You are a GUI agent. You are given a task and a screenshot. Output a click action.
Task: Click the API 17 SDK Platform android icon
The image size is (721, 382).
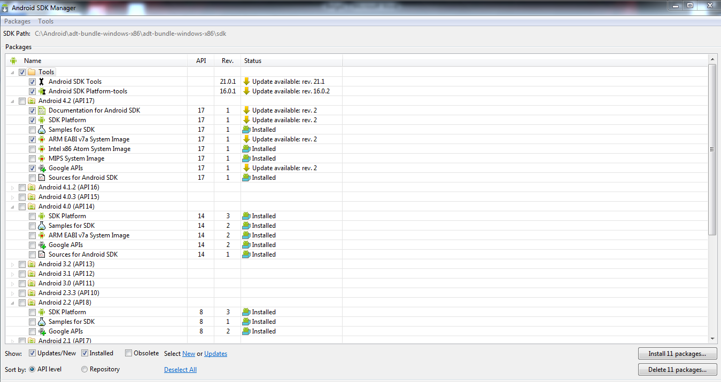[x=42, y=120]
